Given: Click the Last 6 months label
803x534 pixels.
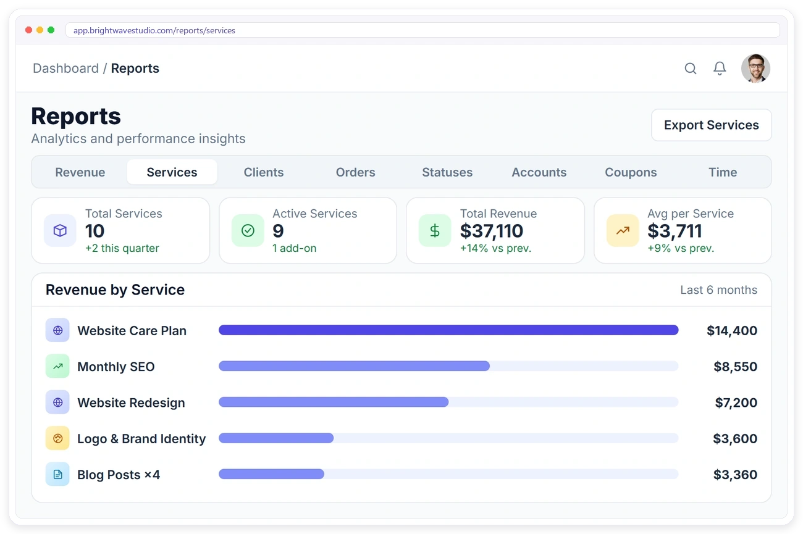Looking at the screenshot, I should click(718, 290).
